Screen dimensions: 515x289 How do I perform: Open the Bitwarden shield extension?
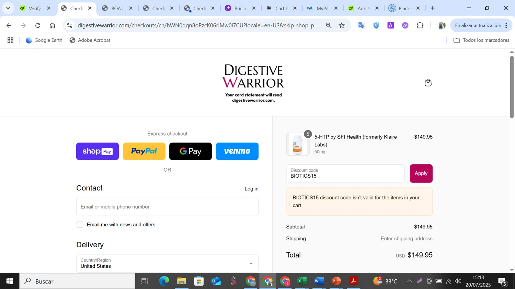point(376,25)
